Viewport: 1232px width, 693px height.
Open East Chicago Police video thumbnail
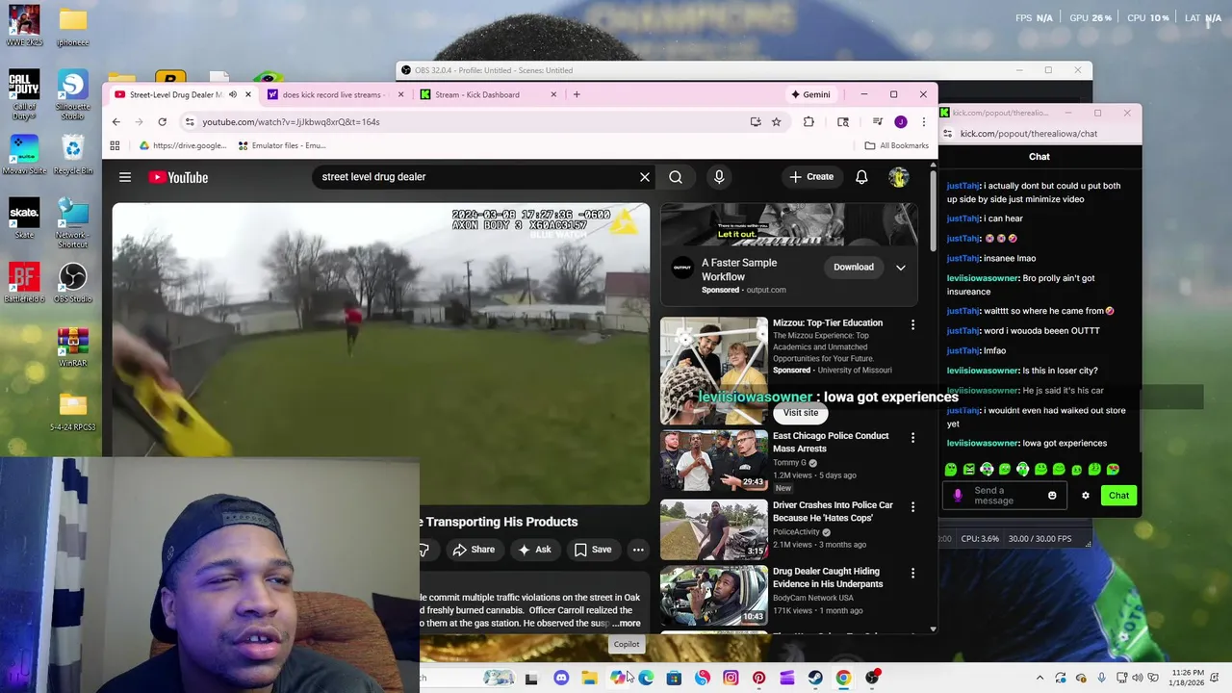714,460
